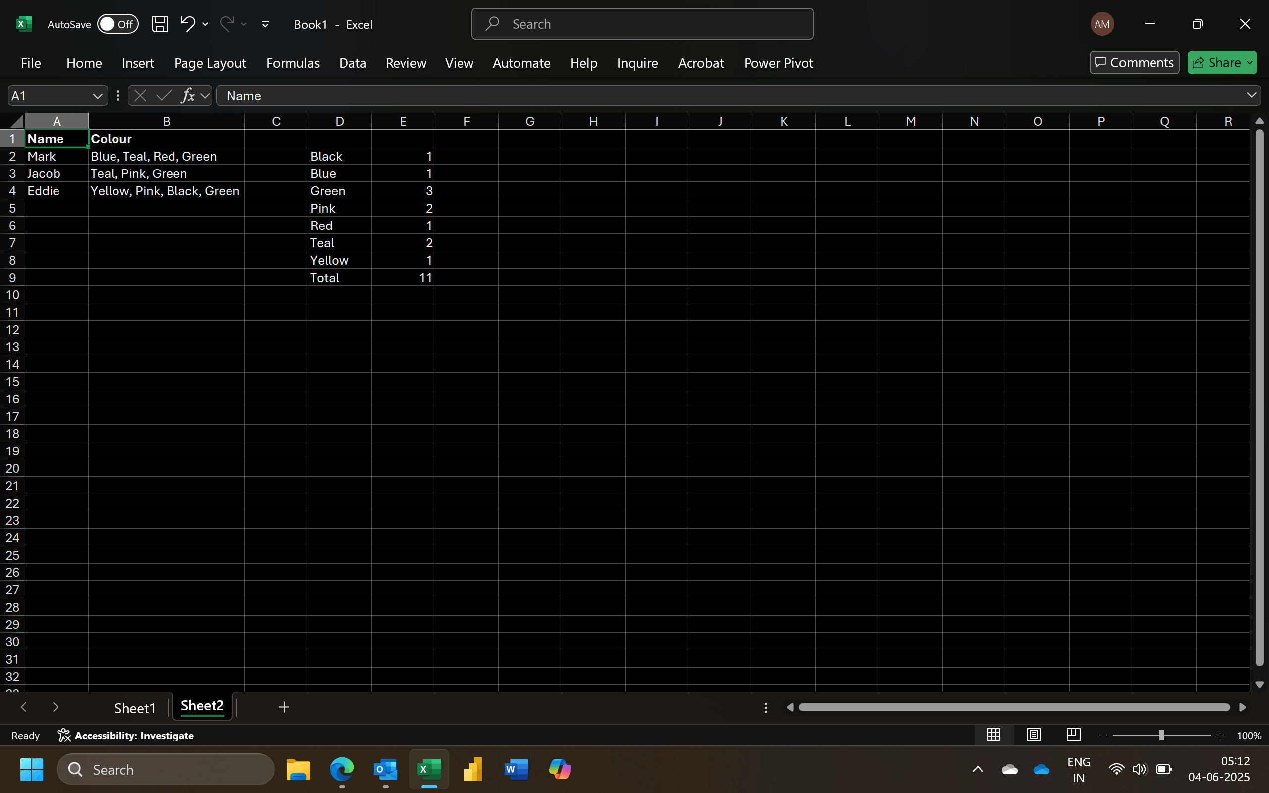Click the Insert Function fx icon
This screenshot has width=1269, height=793.
tap(188, 96)
